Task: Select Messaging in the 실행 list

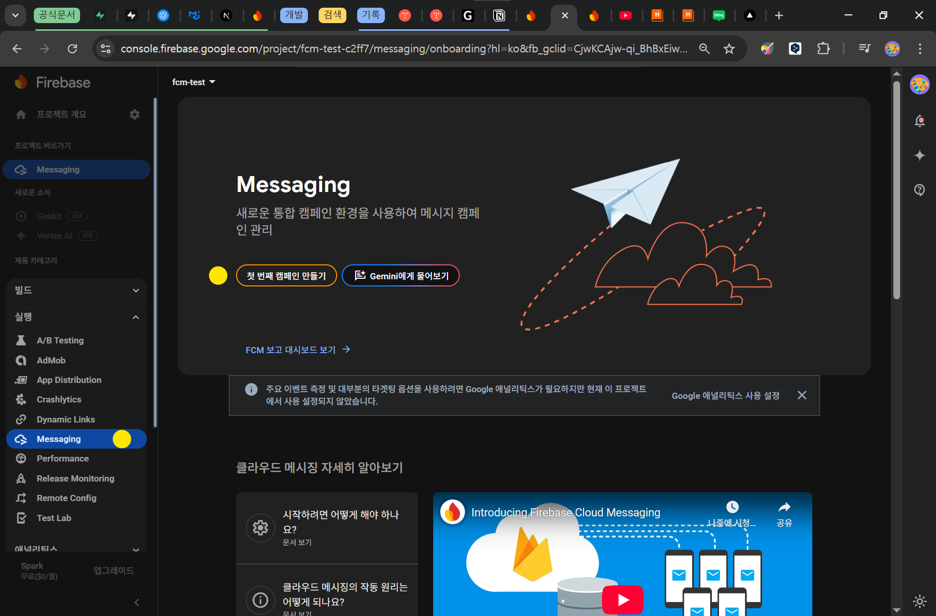Action: pos(76,439)
